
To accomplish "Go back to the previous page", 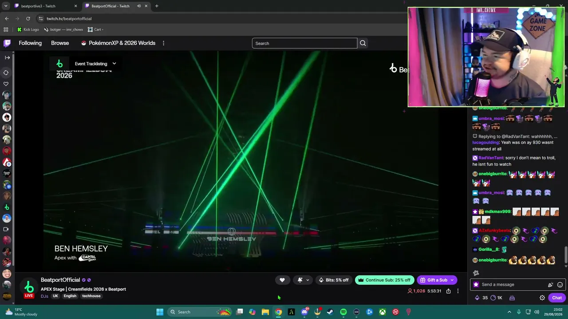I will (7, 19).
